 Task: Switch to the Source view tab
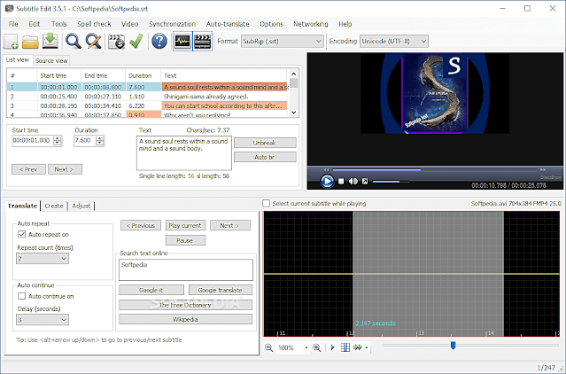pyautogui.click(x=51, y=60)
